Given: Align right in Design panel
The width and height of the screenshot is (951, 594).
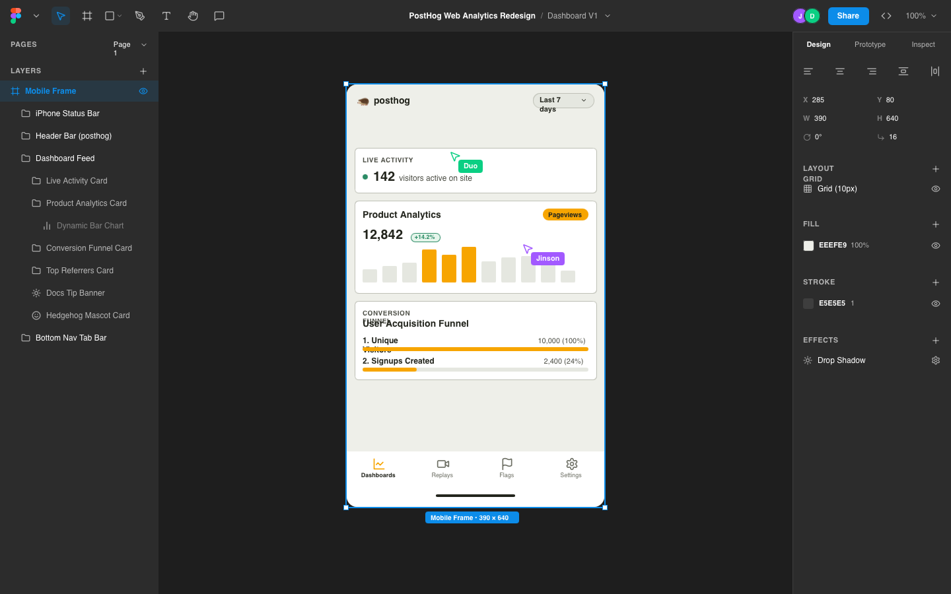Looking at the screenshot, I should point(872,71).
